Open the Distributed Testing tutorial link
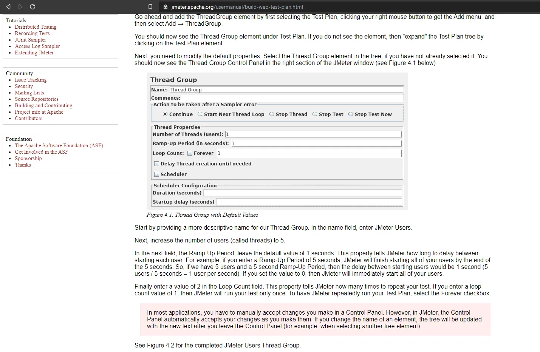Viewport: 540px width, 352px height. pyautogui.click(x=36, y=27)
